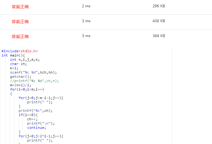Click the 296 KB memory value

pos(159,6)
